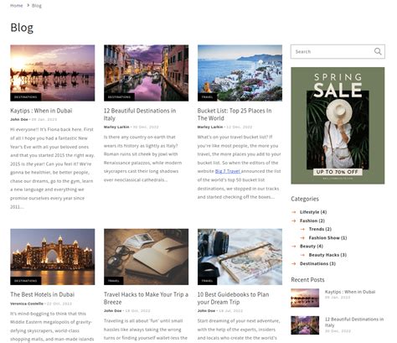The height and width of the screenshot is (343, 397).
Task: Click Travel tag on Travel Hacks image
Action: 114,281
